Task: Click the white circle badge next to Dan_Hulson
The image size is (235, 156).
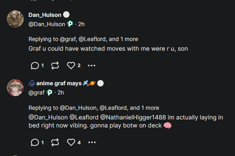Action: pos(66,15)
